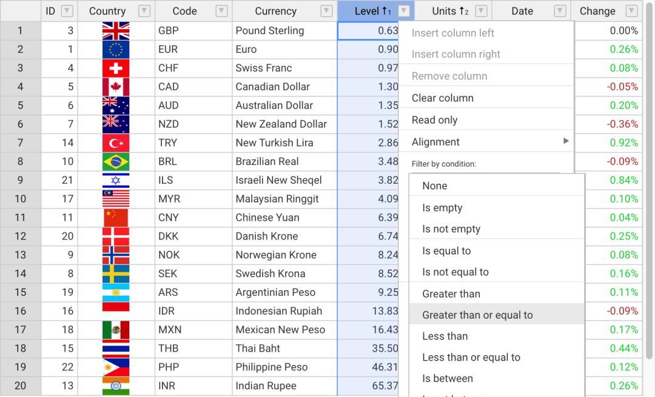Choose 'Greater than or equal to' condition
The image size is (655, 397).
(x=477, y=315)
